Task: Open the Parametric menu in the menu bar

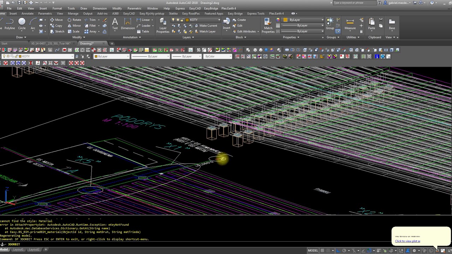Action: [134, 8]
